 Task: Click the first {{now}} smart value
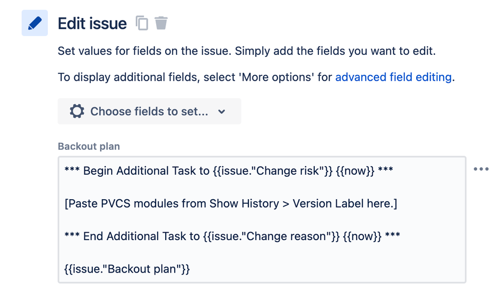[355, 171]
